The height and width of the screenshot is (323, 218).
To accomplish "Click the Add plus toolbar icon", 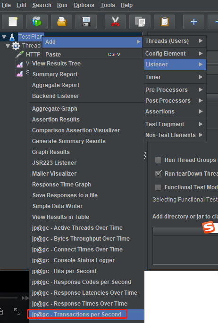I will point(193,22).
